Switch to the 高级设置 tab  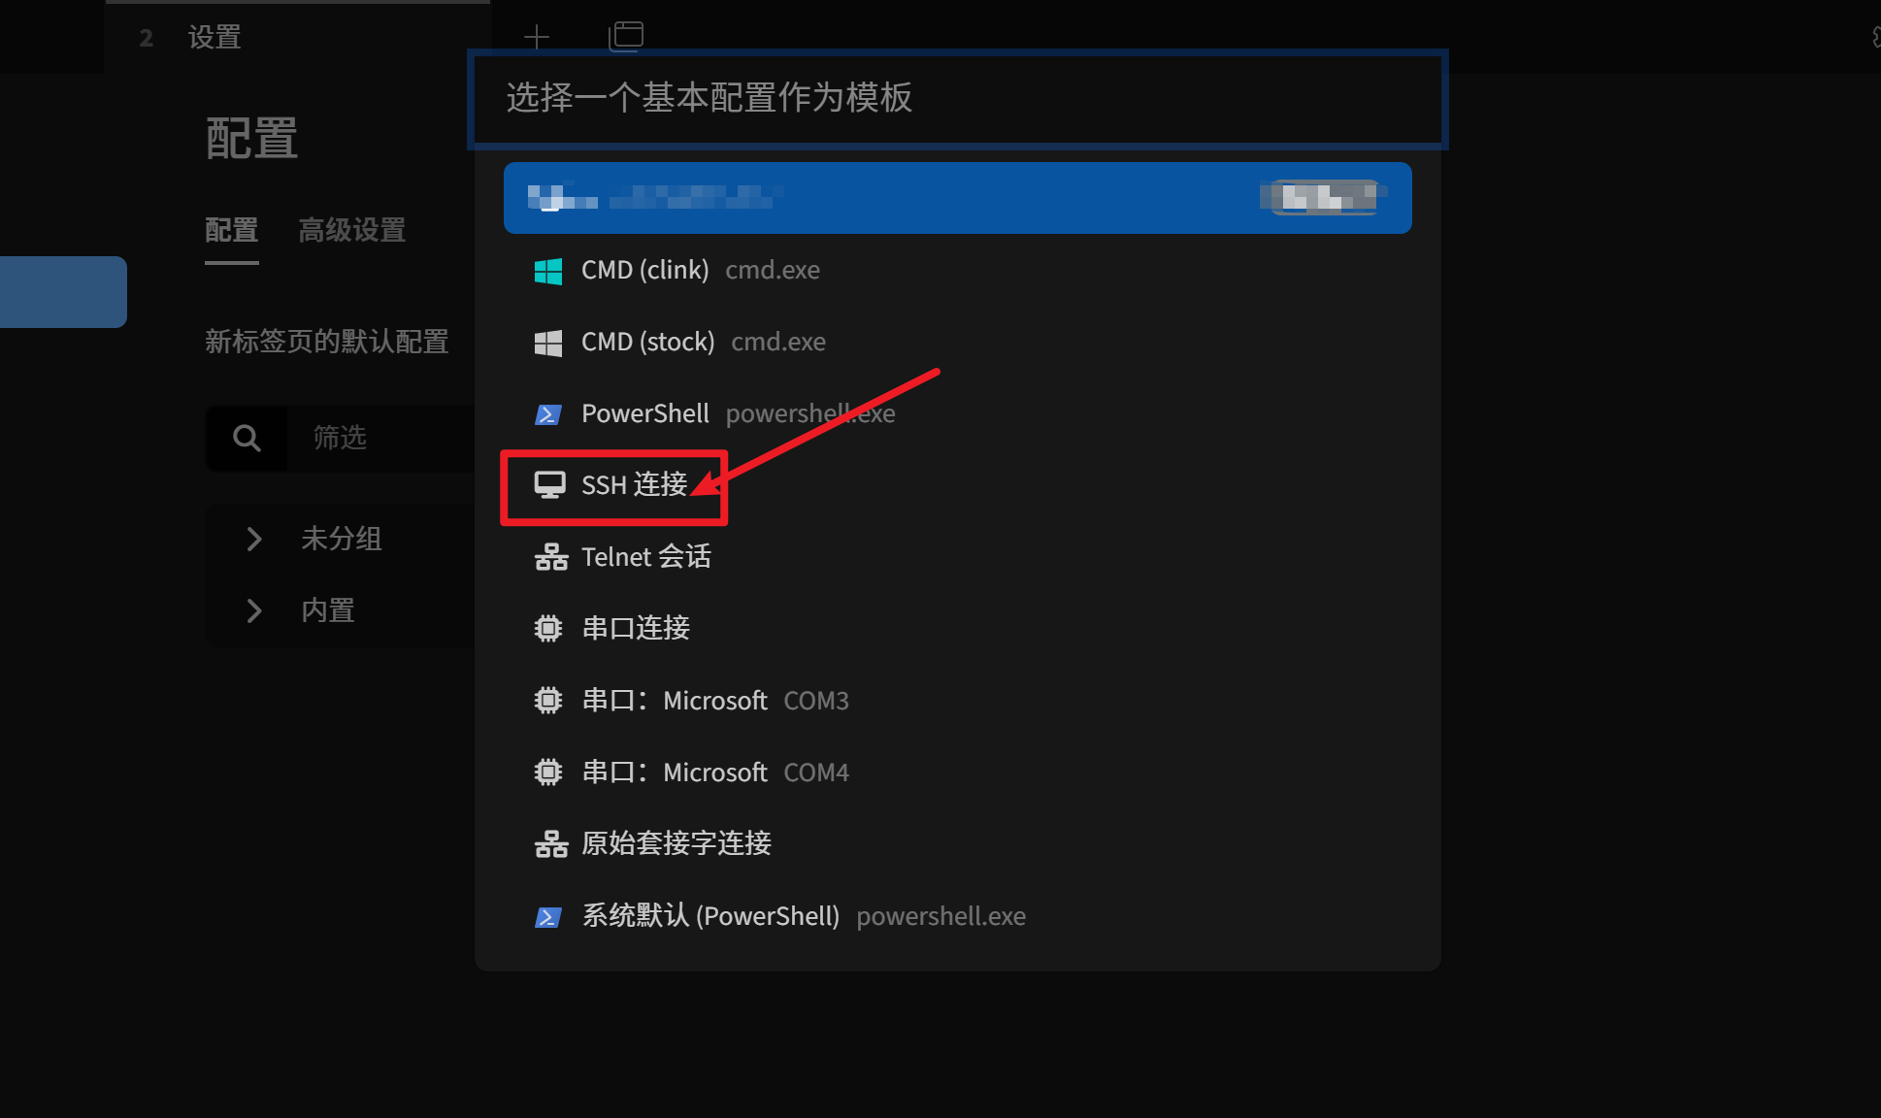[x=351, y=231]
